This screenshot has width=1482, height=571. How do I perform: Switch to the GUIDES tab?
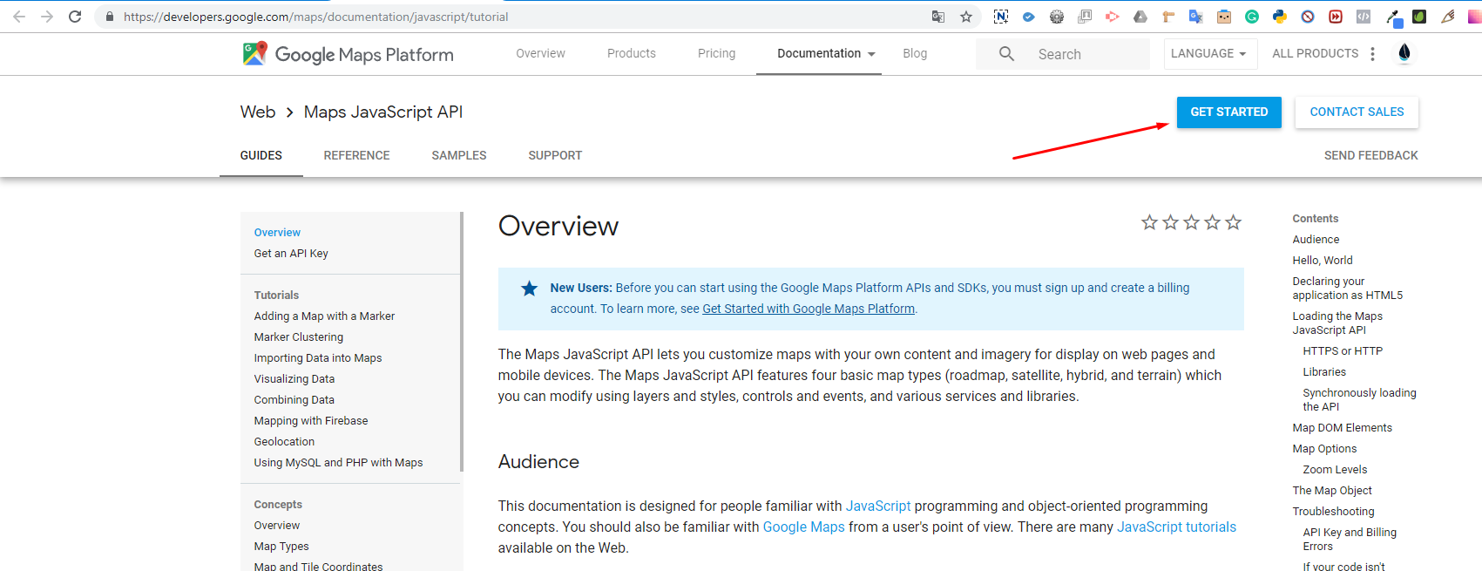261,155
